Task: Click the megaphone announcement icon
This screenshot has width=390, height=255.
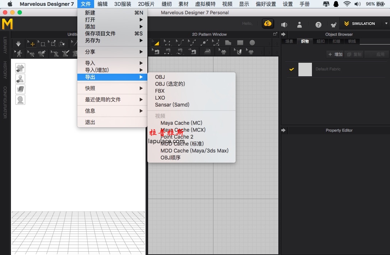Action: 284,24
